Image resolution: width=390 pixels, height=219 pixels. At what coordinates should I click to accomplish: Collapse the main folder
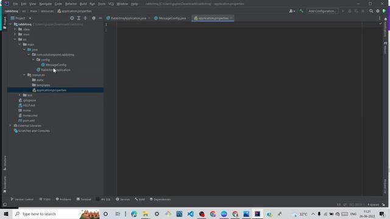pos(19,44)
